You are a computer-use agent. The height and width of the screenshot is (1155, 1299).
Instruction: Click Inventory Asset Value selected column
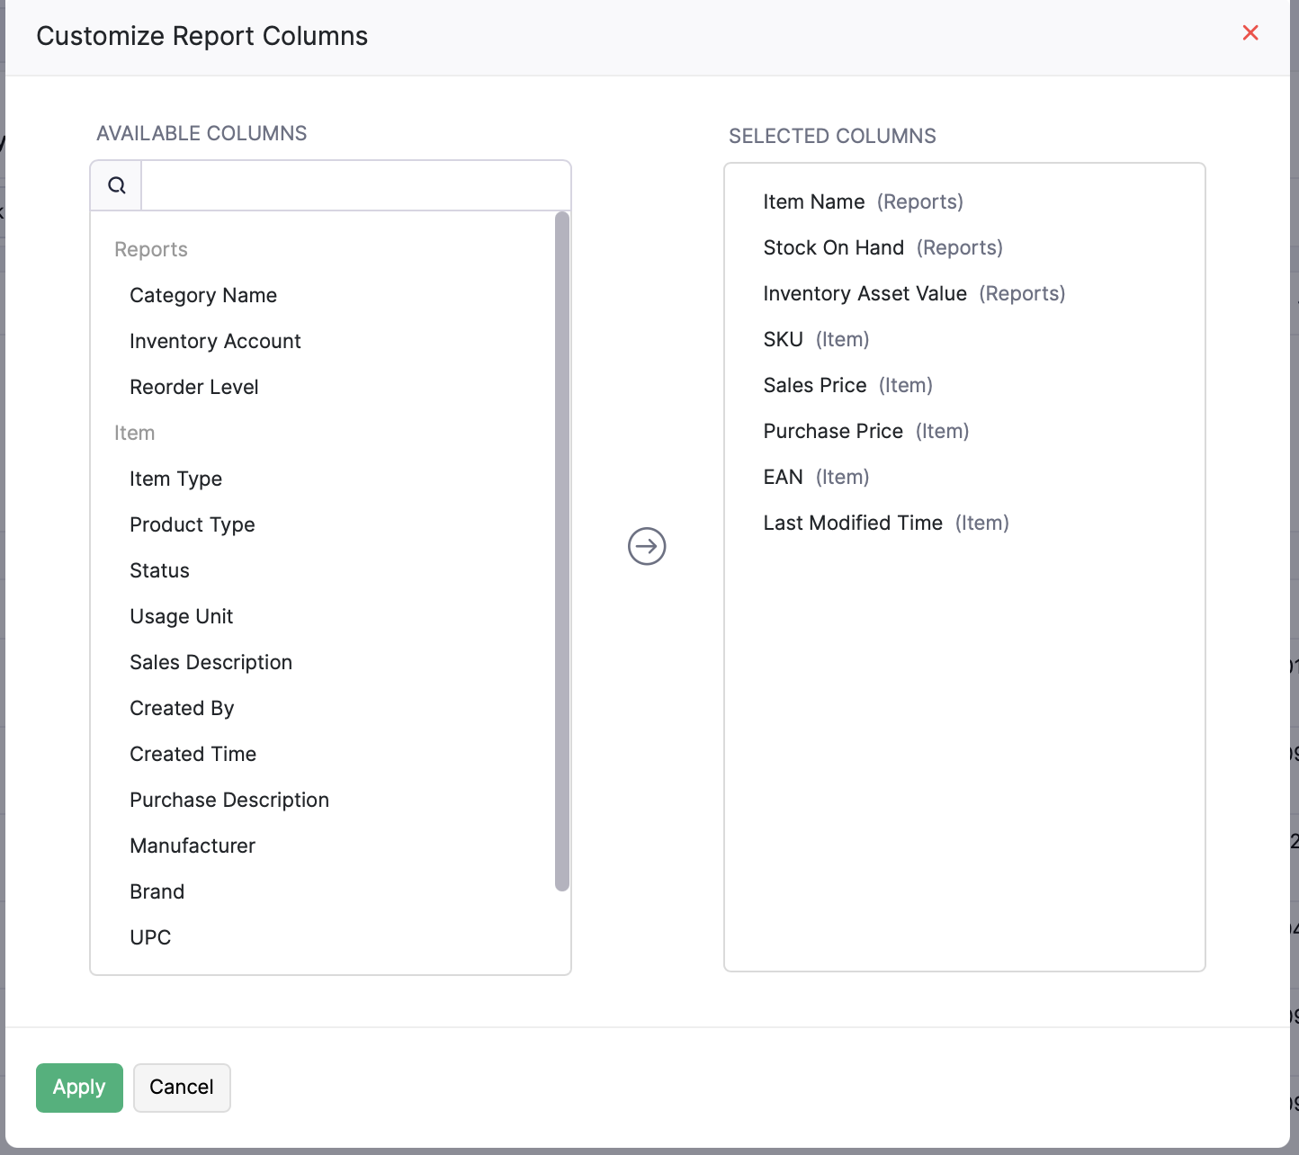click(865, 294)
